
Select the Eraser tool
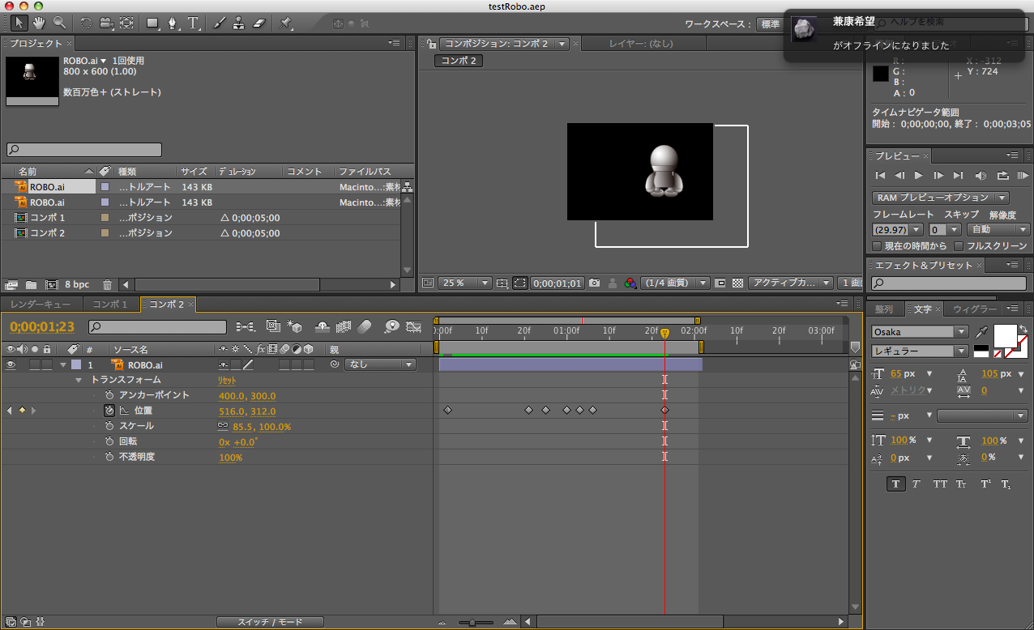pyautogui.click(x=259, y=23)
